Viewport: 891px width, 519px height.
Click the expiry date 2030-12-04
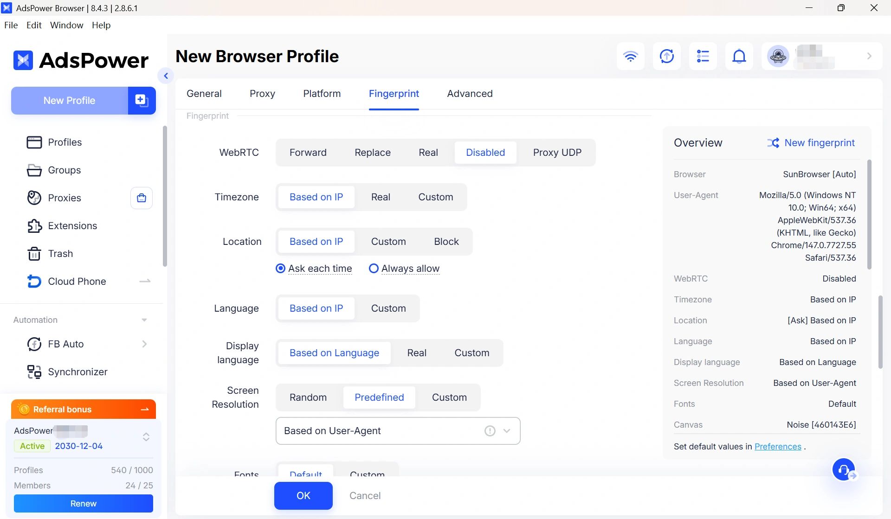tap(79, 446)
